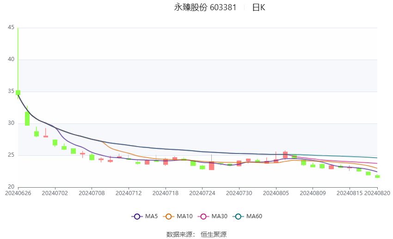Screen dimensions: 393x239
Task: Click x-axis date label 20240724
Action: tap(202, 193)
